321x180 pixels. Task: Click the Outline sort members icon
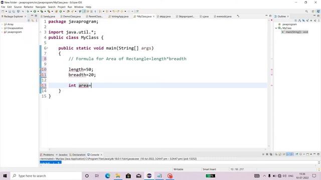click(300, 20)
